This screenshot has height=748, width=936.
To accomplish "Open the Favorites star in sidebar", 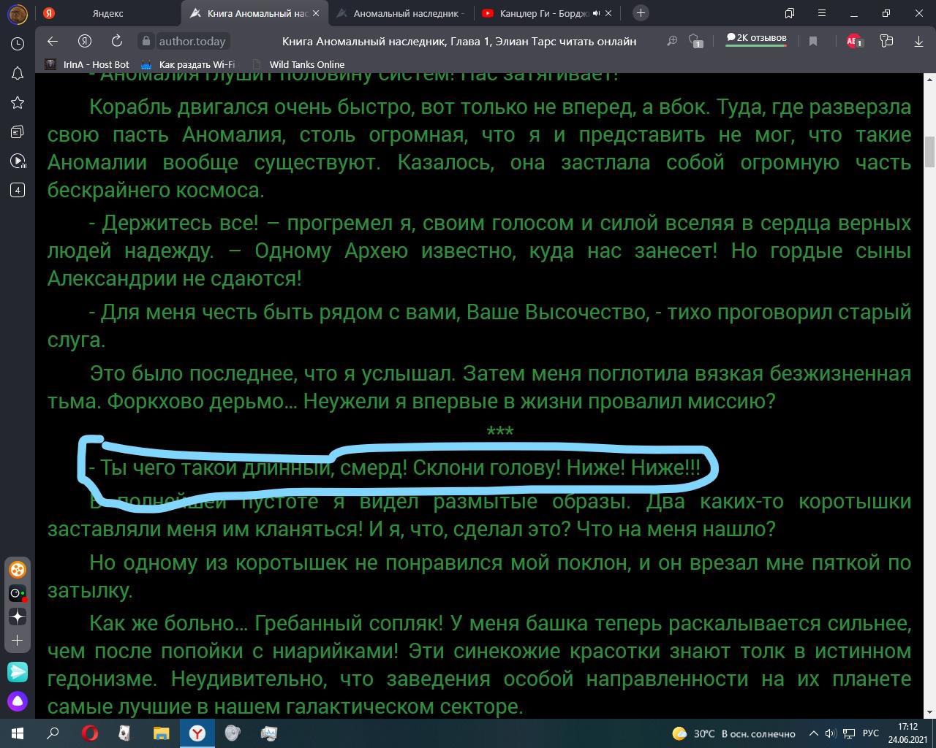I will tap(18, 102).
